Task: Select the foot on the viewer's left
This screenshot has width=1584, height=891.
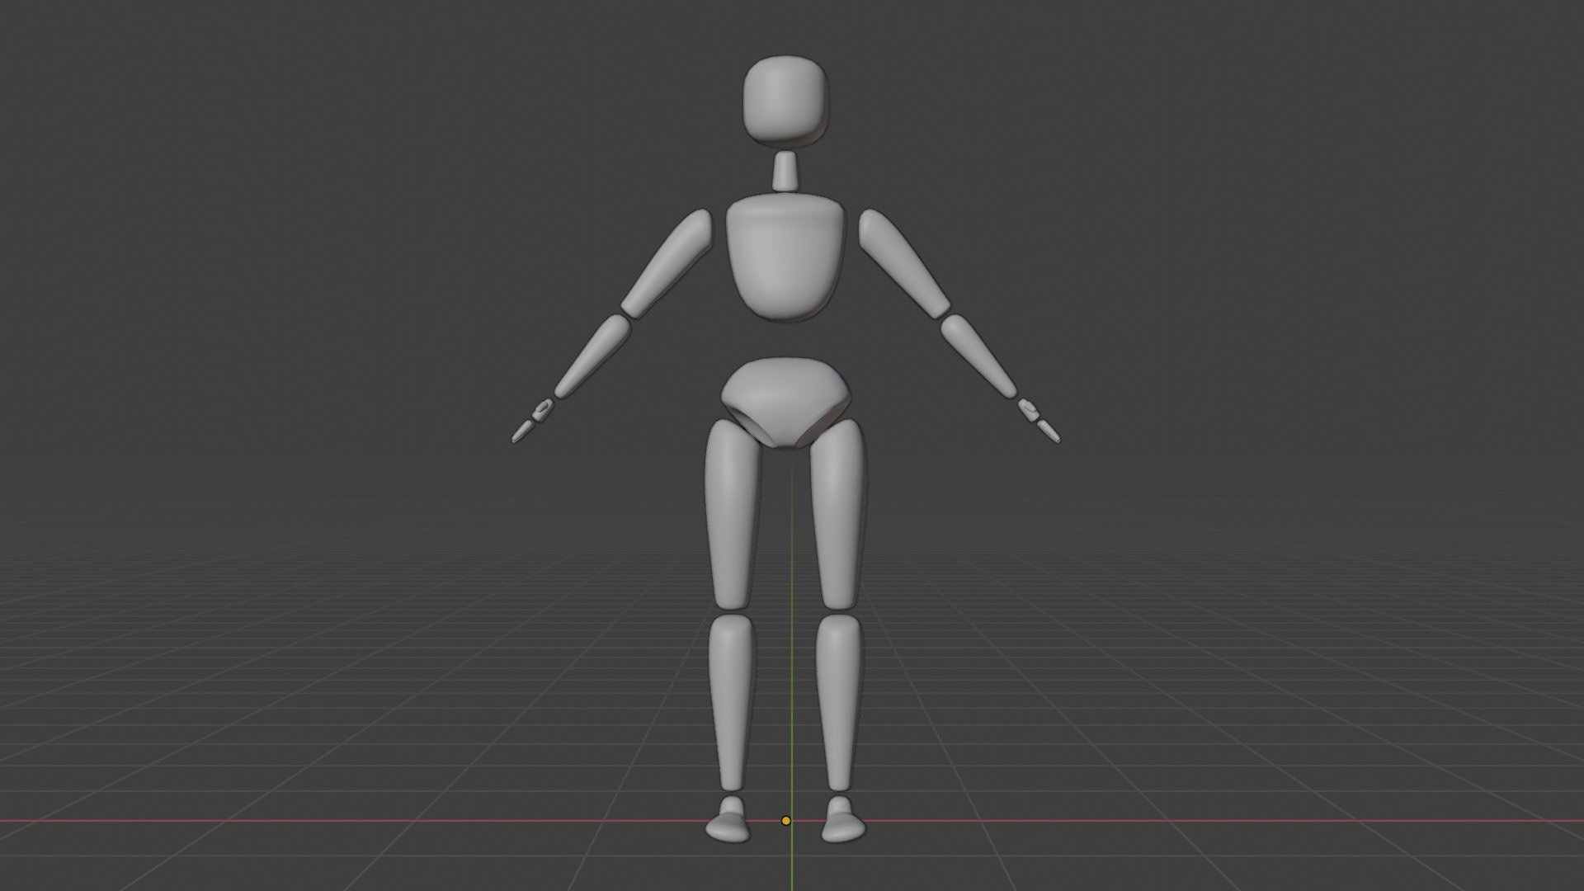Action: click(x=728, y=819)
